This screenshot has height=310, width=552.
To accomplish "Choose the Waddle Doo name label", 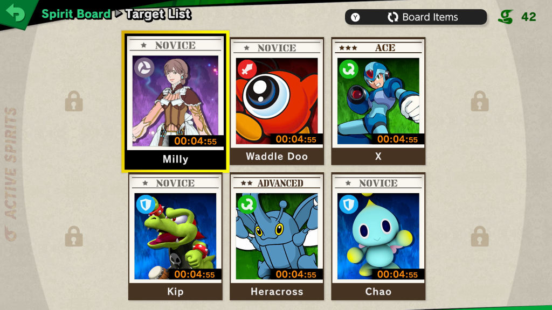I will [x=277, y=157].
